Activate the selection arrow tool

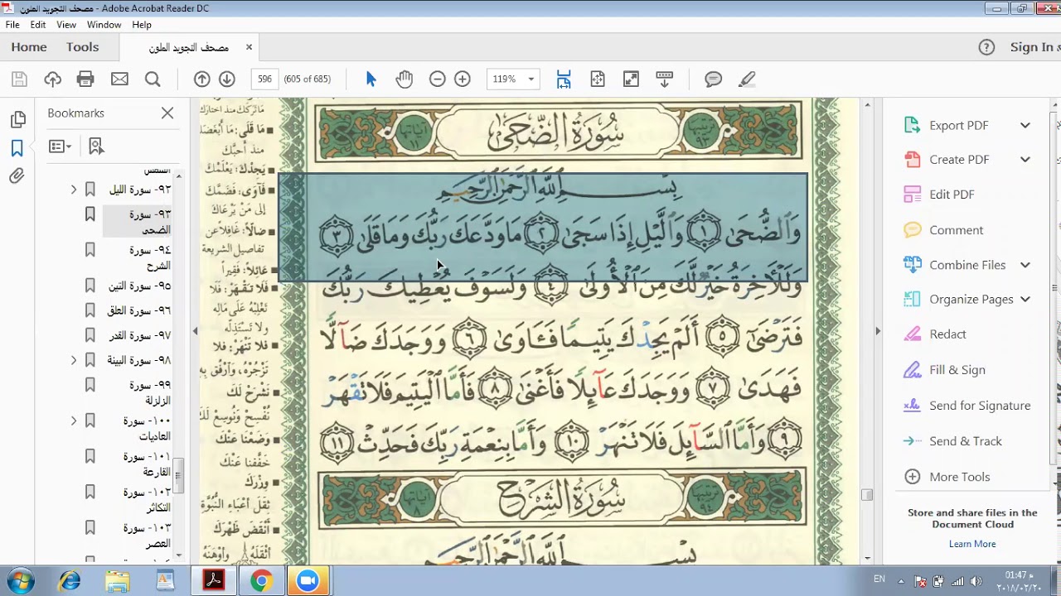pos(371,79)
